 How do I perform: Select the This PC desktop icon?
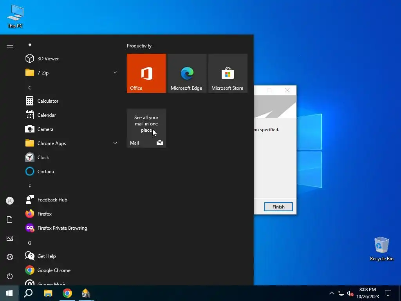click(15, 16)
